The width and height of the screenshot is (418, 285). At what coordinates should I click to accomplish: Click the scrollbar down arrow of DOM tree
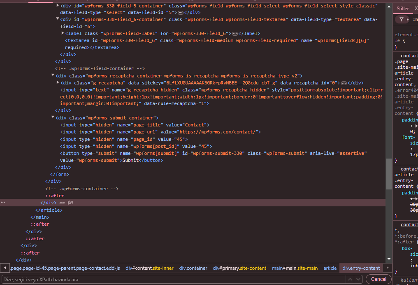coord(389,259)
